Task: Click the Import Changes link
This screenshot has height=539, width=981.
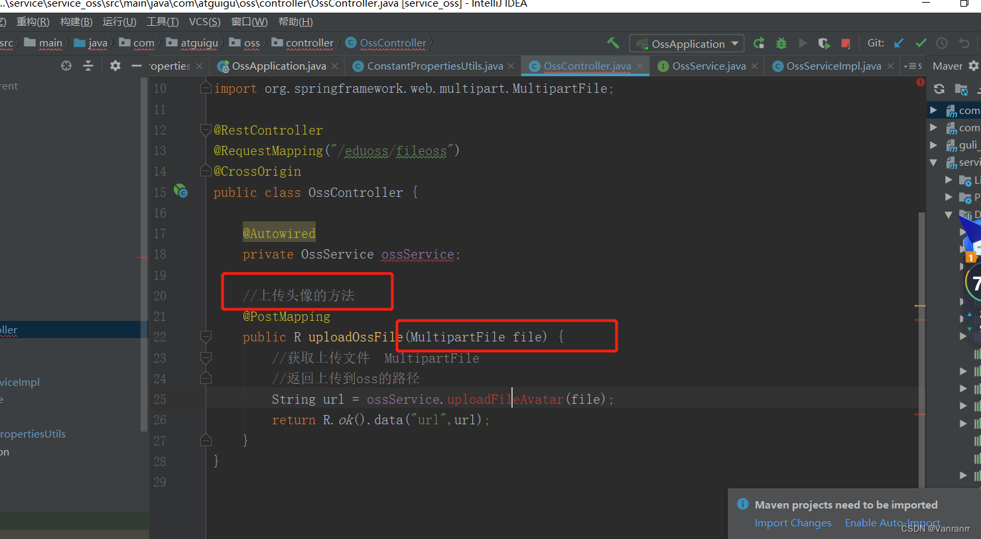Action: (x=793, y=523)
